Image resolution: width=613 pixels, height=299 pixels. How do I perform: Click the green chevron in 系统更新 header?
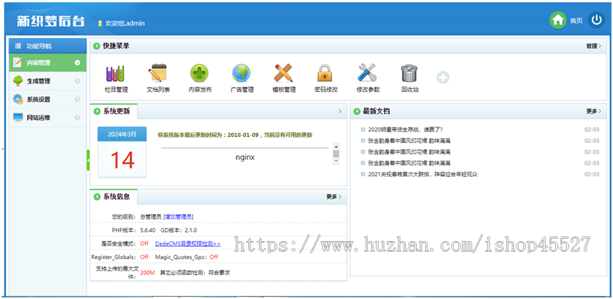[339, 111]
